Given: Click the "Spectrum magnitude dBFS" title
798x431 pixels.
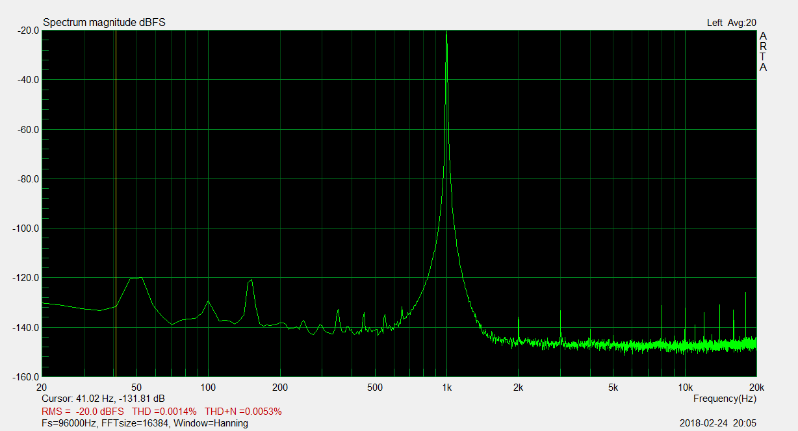Looking at the screenshot, I should tap(104, 23).
